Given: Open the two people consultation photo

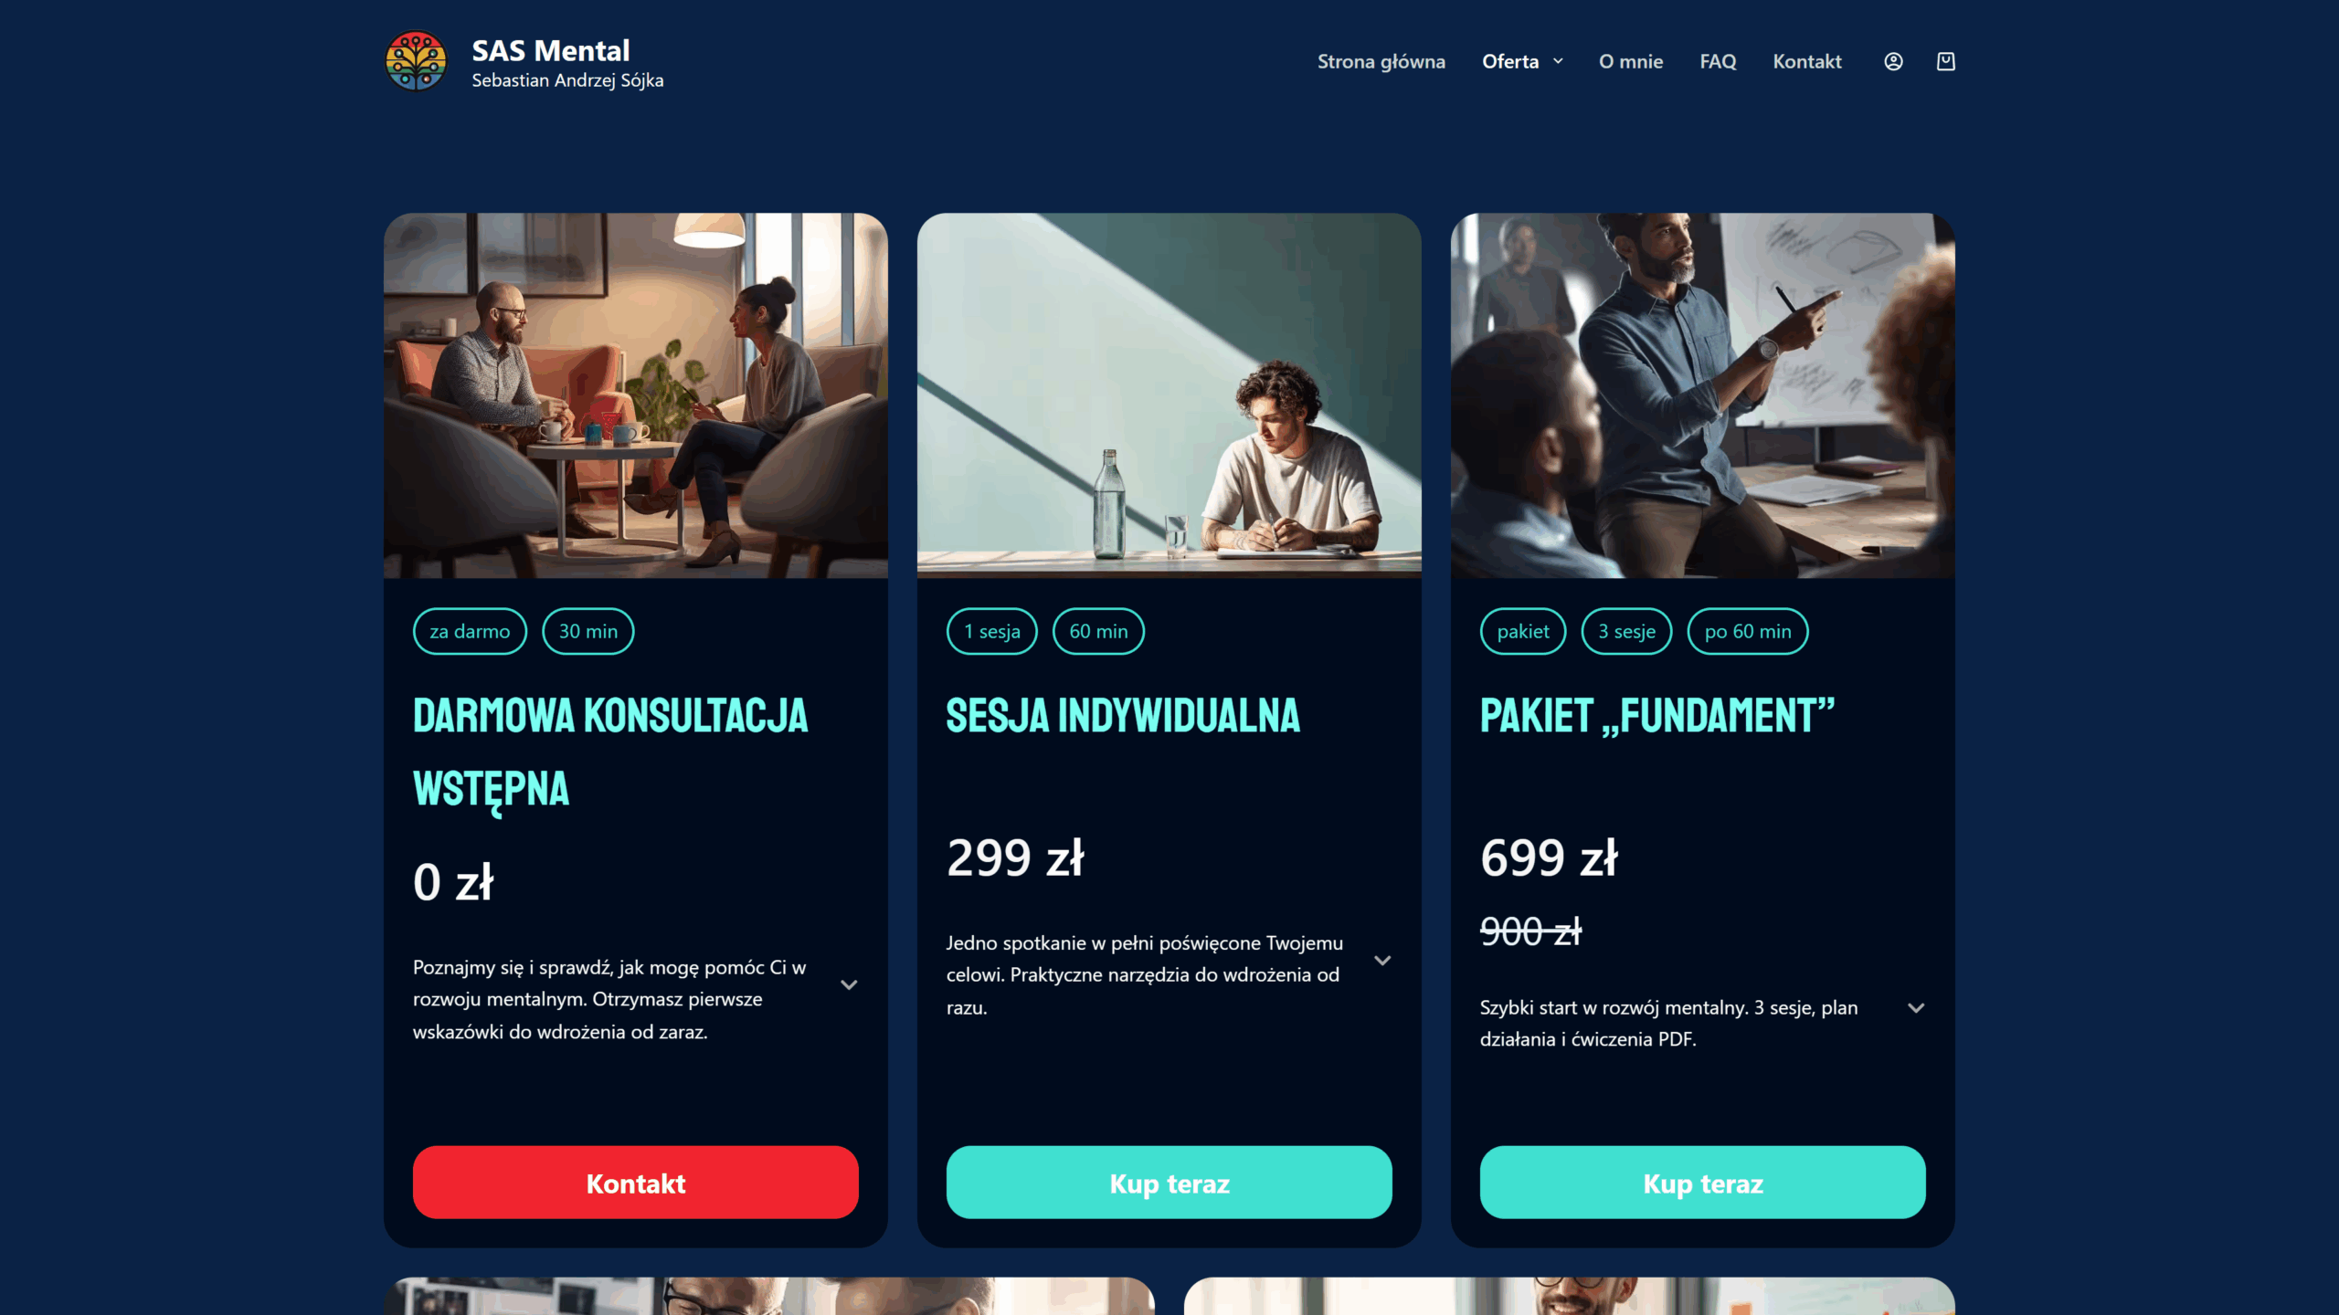Looking at the screenshot, I should pyautogui.click(x=635, y=395).
